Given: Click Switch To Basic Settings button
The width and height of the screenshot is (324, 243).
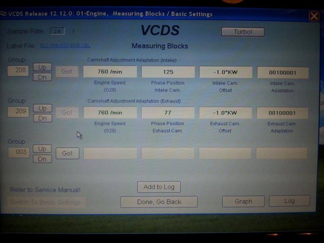Looking at the screenshot, I should click(x=46, y=202).
